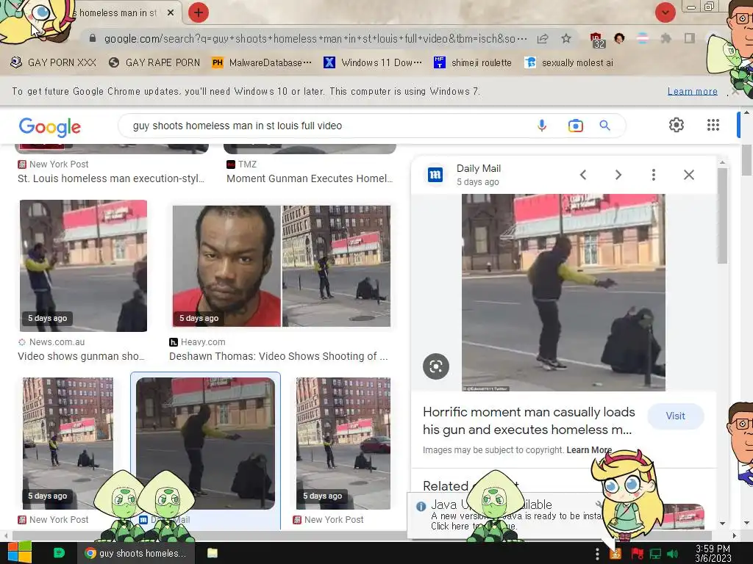Click the Visit button for Daily Mail
The width and height of the screenshot is (753, 564).
(x=675, y=416)
